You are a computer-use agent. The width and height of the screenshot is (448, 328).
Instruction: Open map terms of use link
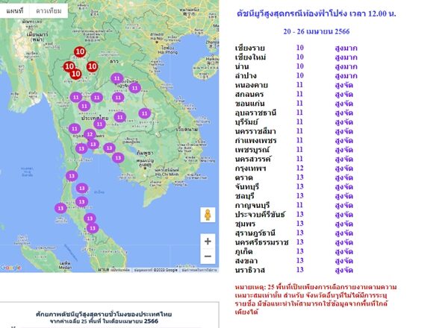(x=199, y=270)
